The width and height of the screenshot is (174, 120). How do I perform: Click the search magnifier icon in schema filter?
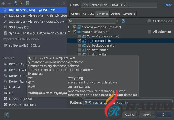pyautogui.click(x=71, y=21)
